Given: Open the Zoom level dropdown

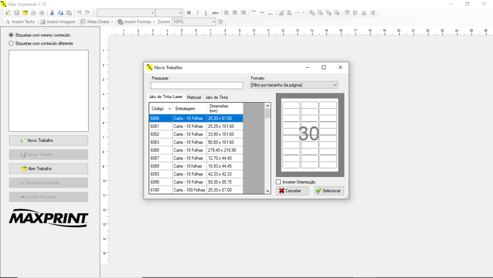Looking at the screenshot, I should click(213, 21).
